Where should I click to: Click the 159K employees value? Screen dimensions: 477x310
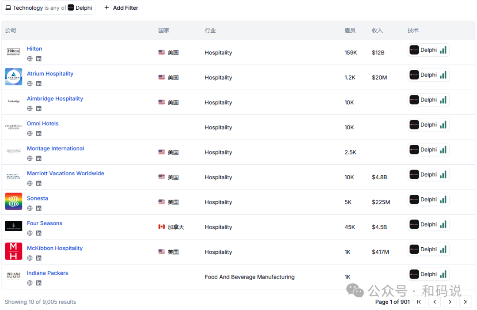tap(351, 53)
